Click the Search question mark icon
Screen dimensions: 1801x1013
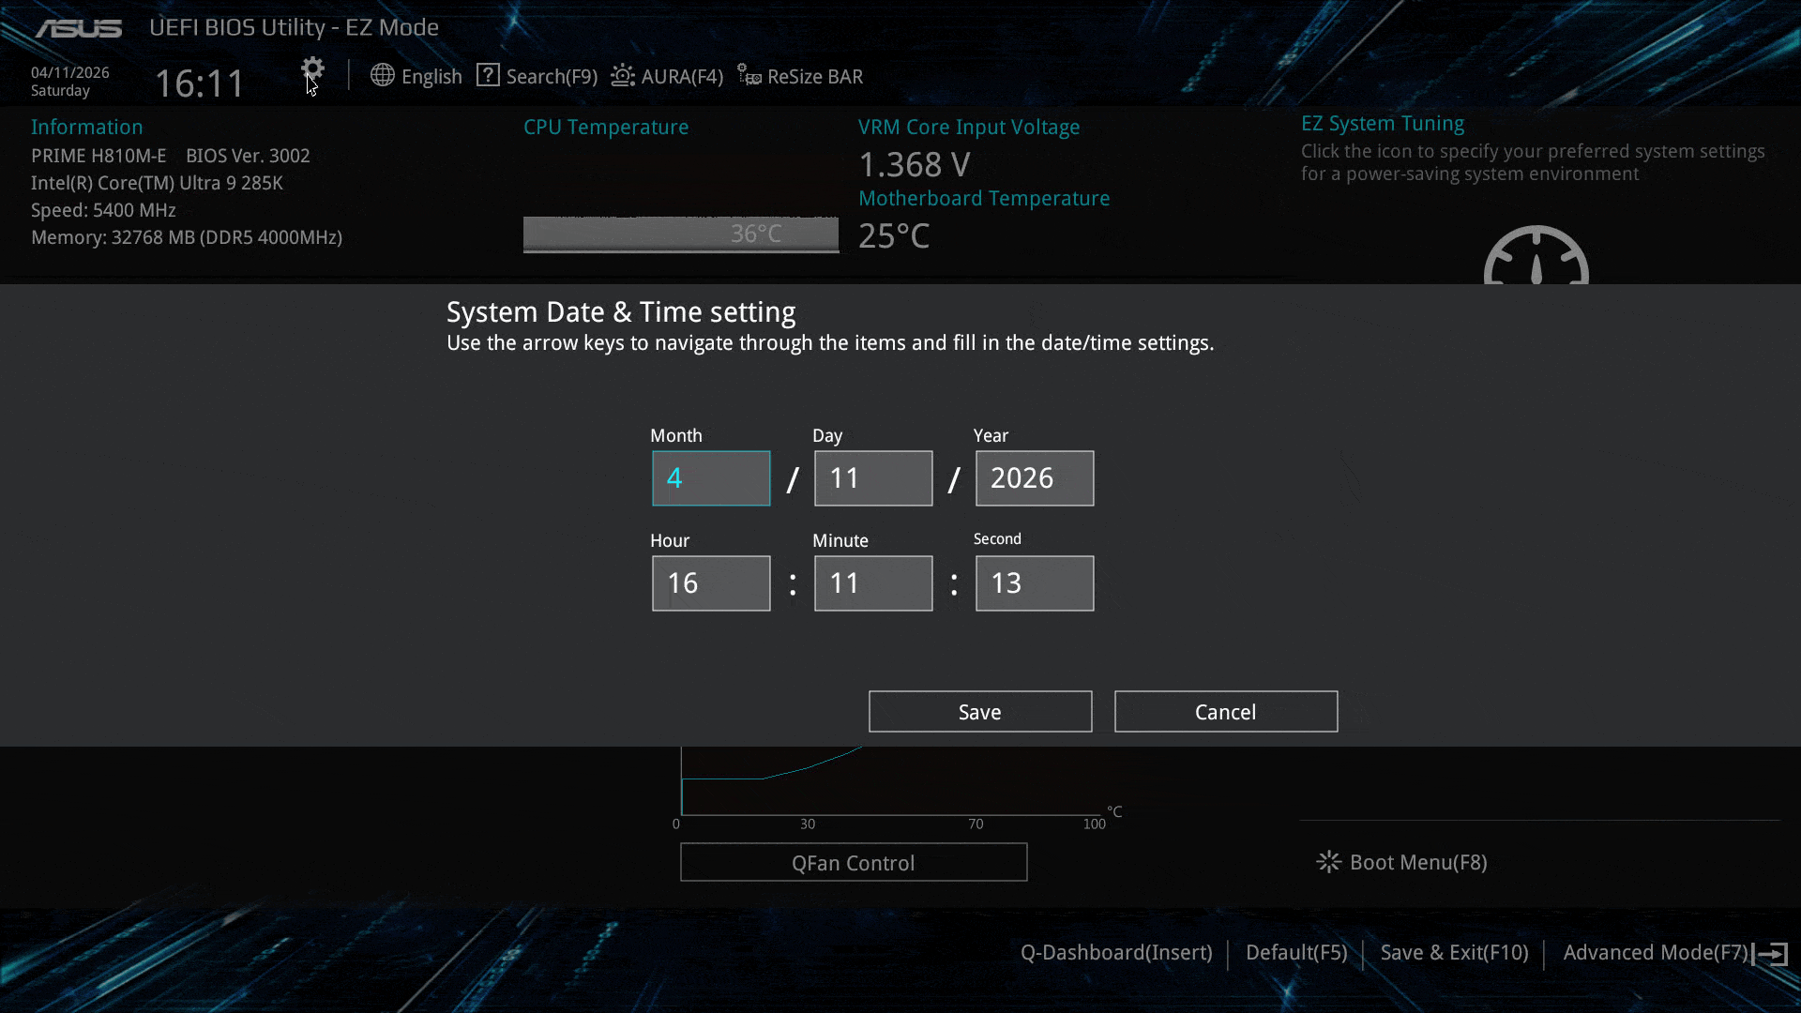click(488, 75)
